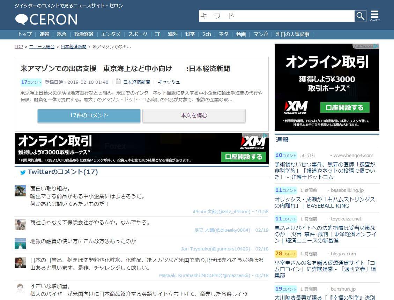Viewport: 394px width, 300px height.
Task: Open iPhone太郎's avatar
Action: pos(20,191)
